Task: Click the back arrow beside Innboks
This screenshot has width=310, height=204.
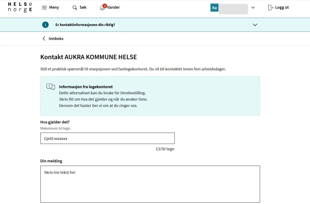Action: pyautogui.click(x=44, y=38)
